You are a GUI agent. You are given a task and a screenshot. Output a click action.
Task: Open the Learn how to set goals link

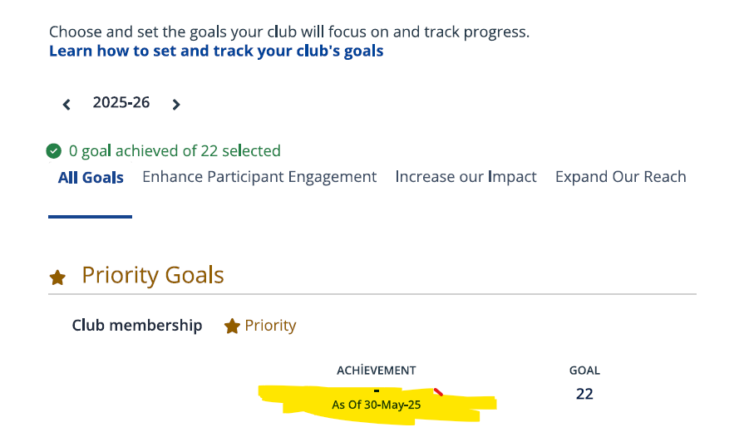(216, 51)
